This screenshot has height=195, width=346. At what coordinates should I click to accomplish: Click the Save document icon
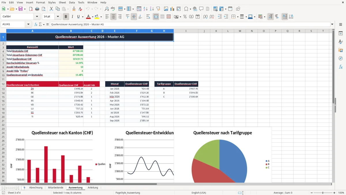pyautogui.click(x=20, y=9)
